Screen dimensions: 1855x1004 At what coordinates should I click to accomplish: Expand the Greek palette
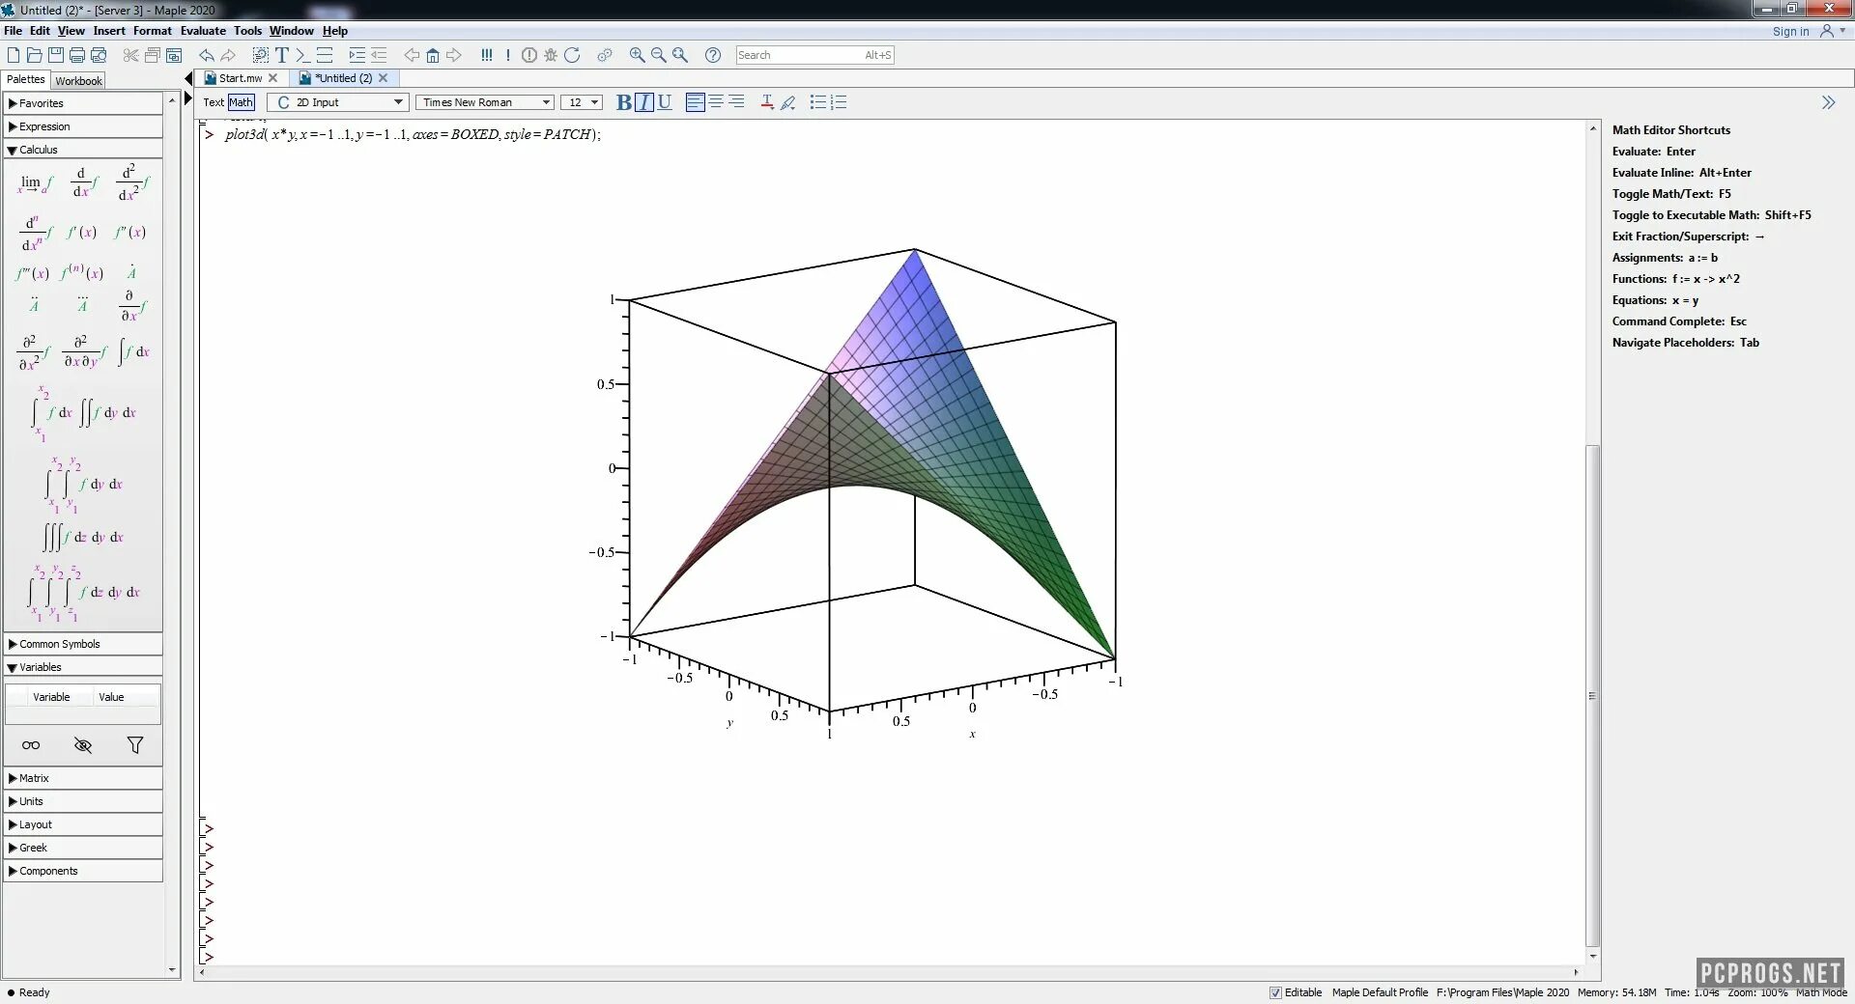pyautogui.click(x=83, y=848)
